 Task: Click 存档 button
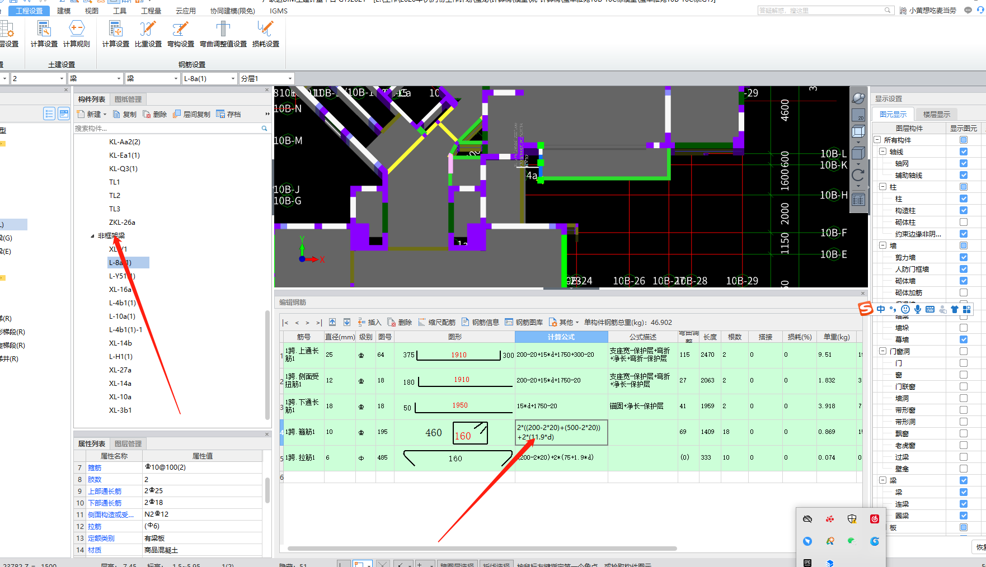(229, 114)
